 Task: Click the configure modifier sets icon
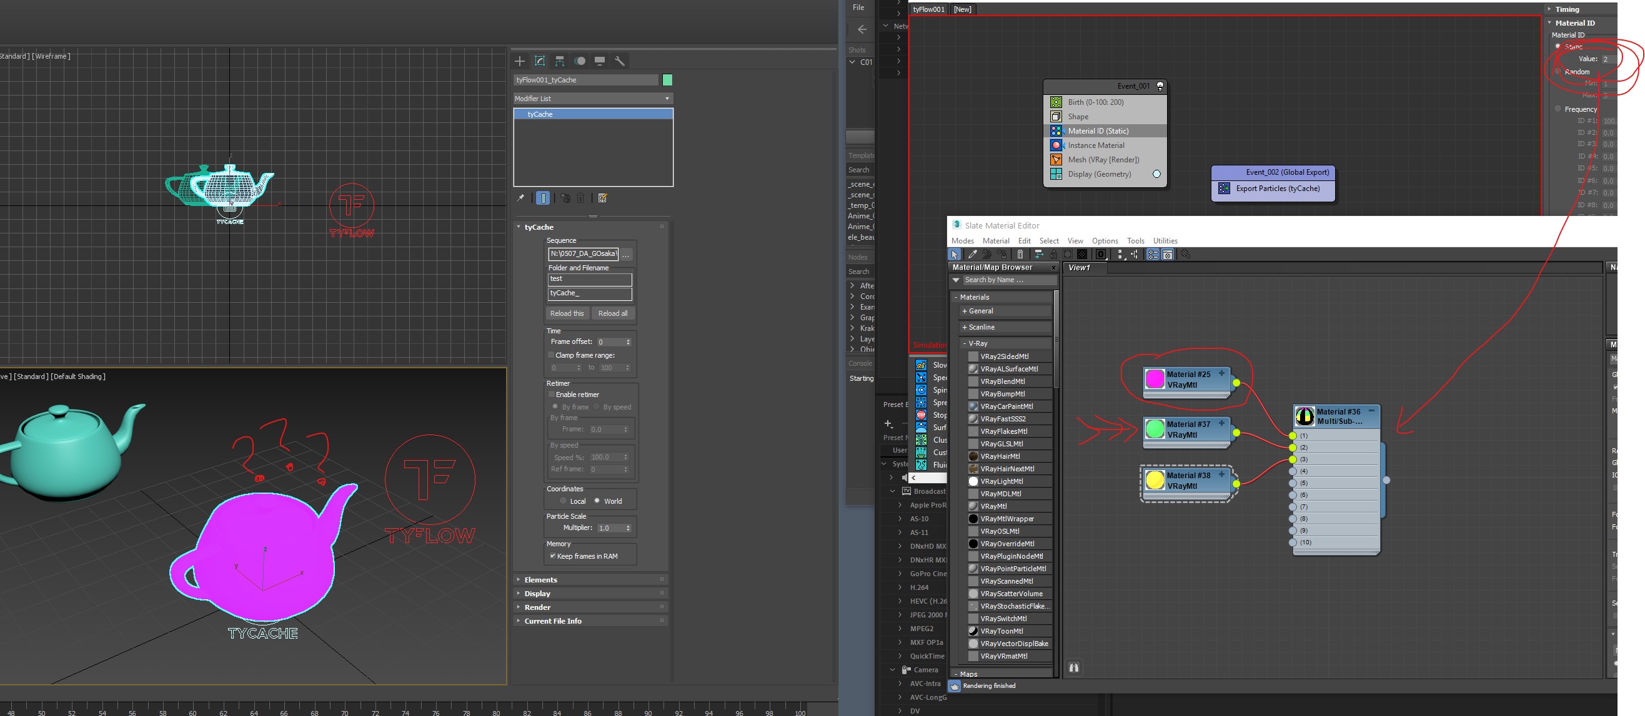coord(602,199)
